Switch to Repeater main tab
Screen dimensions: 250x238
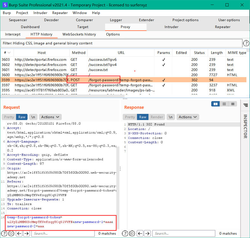[222, 27]
